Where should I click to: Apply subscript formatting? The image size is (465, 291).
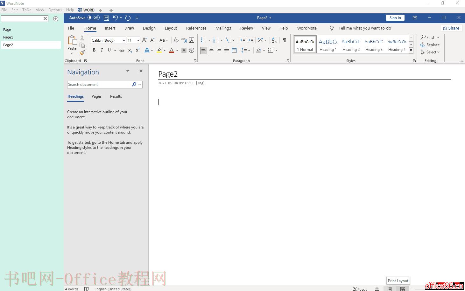coord(130,50)
